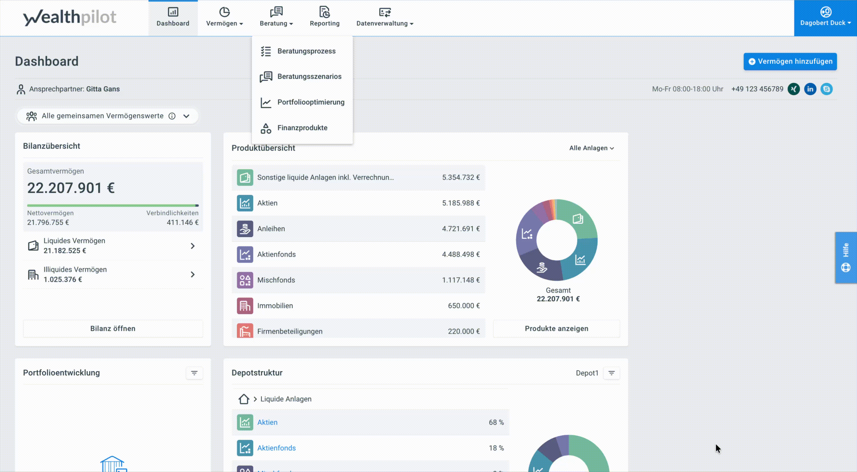Open the Alle Anlagen dropdown
Screen dimensions: 857x472
(592, 148)
